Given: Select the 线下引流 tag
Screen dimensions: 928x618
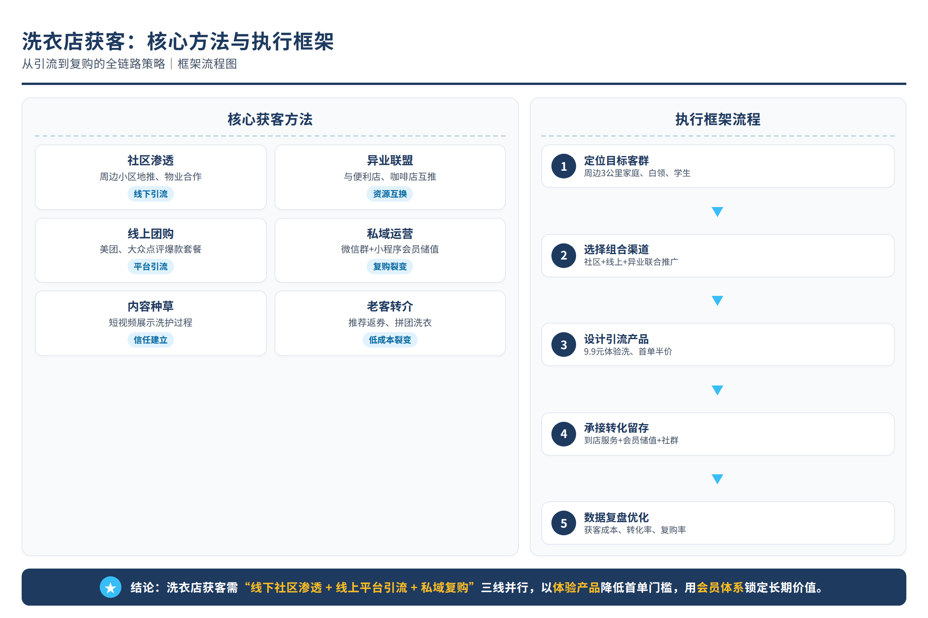Looking at the screenshot, I should (151, 194).
